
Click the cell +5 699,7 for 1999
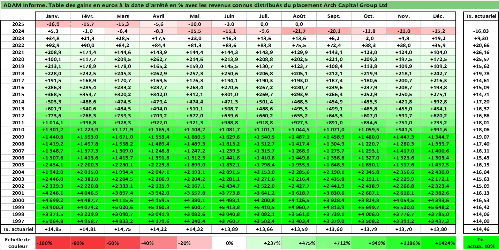pyautogui.click(x=369, y=207)
